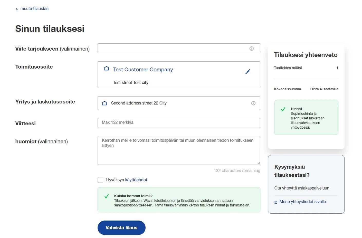Screen dimensions: 362x238
Task: Click info icon in Yritys ja laskutusosoite field
Action: click(253, 103)
